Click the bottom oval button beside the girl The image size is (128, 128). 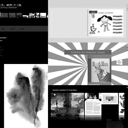(x=117, y=32)
